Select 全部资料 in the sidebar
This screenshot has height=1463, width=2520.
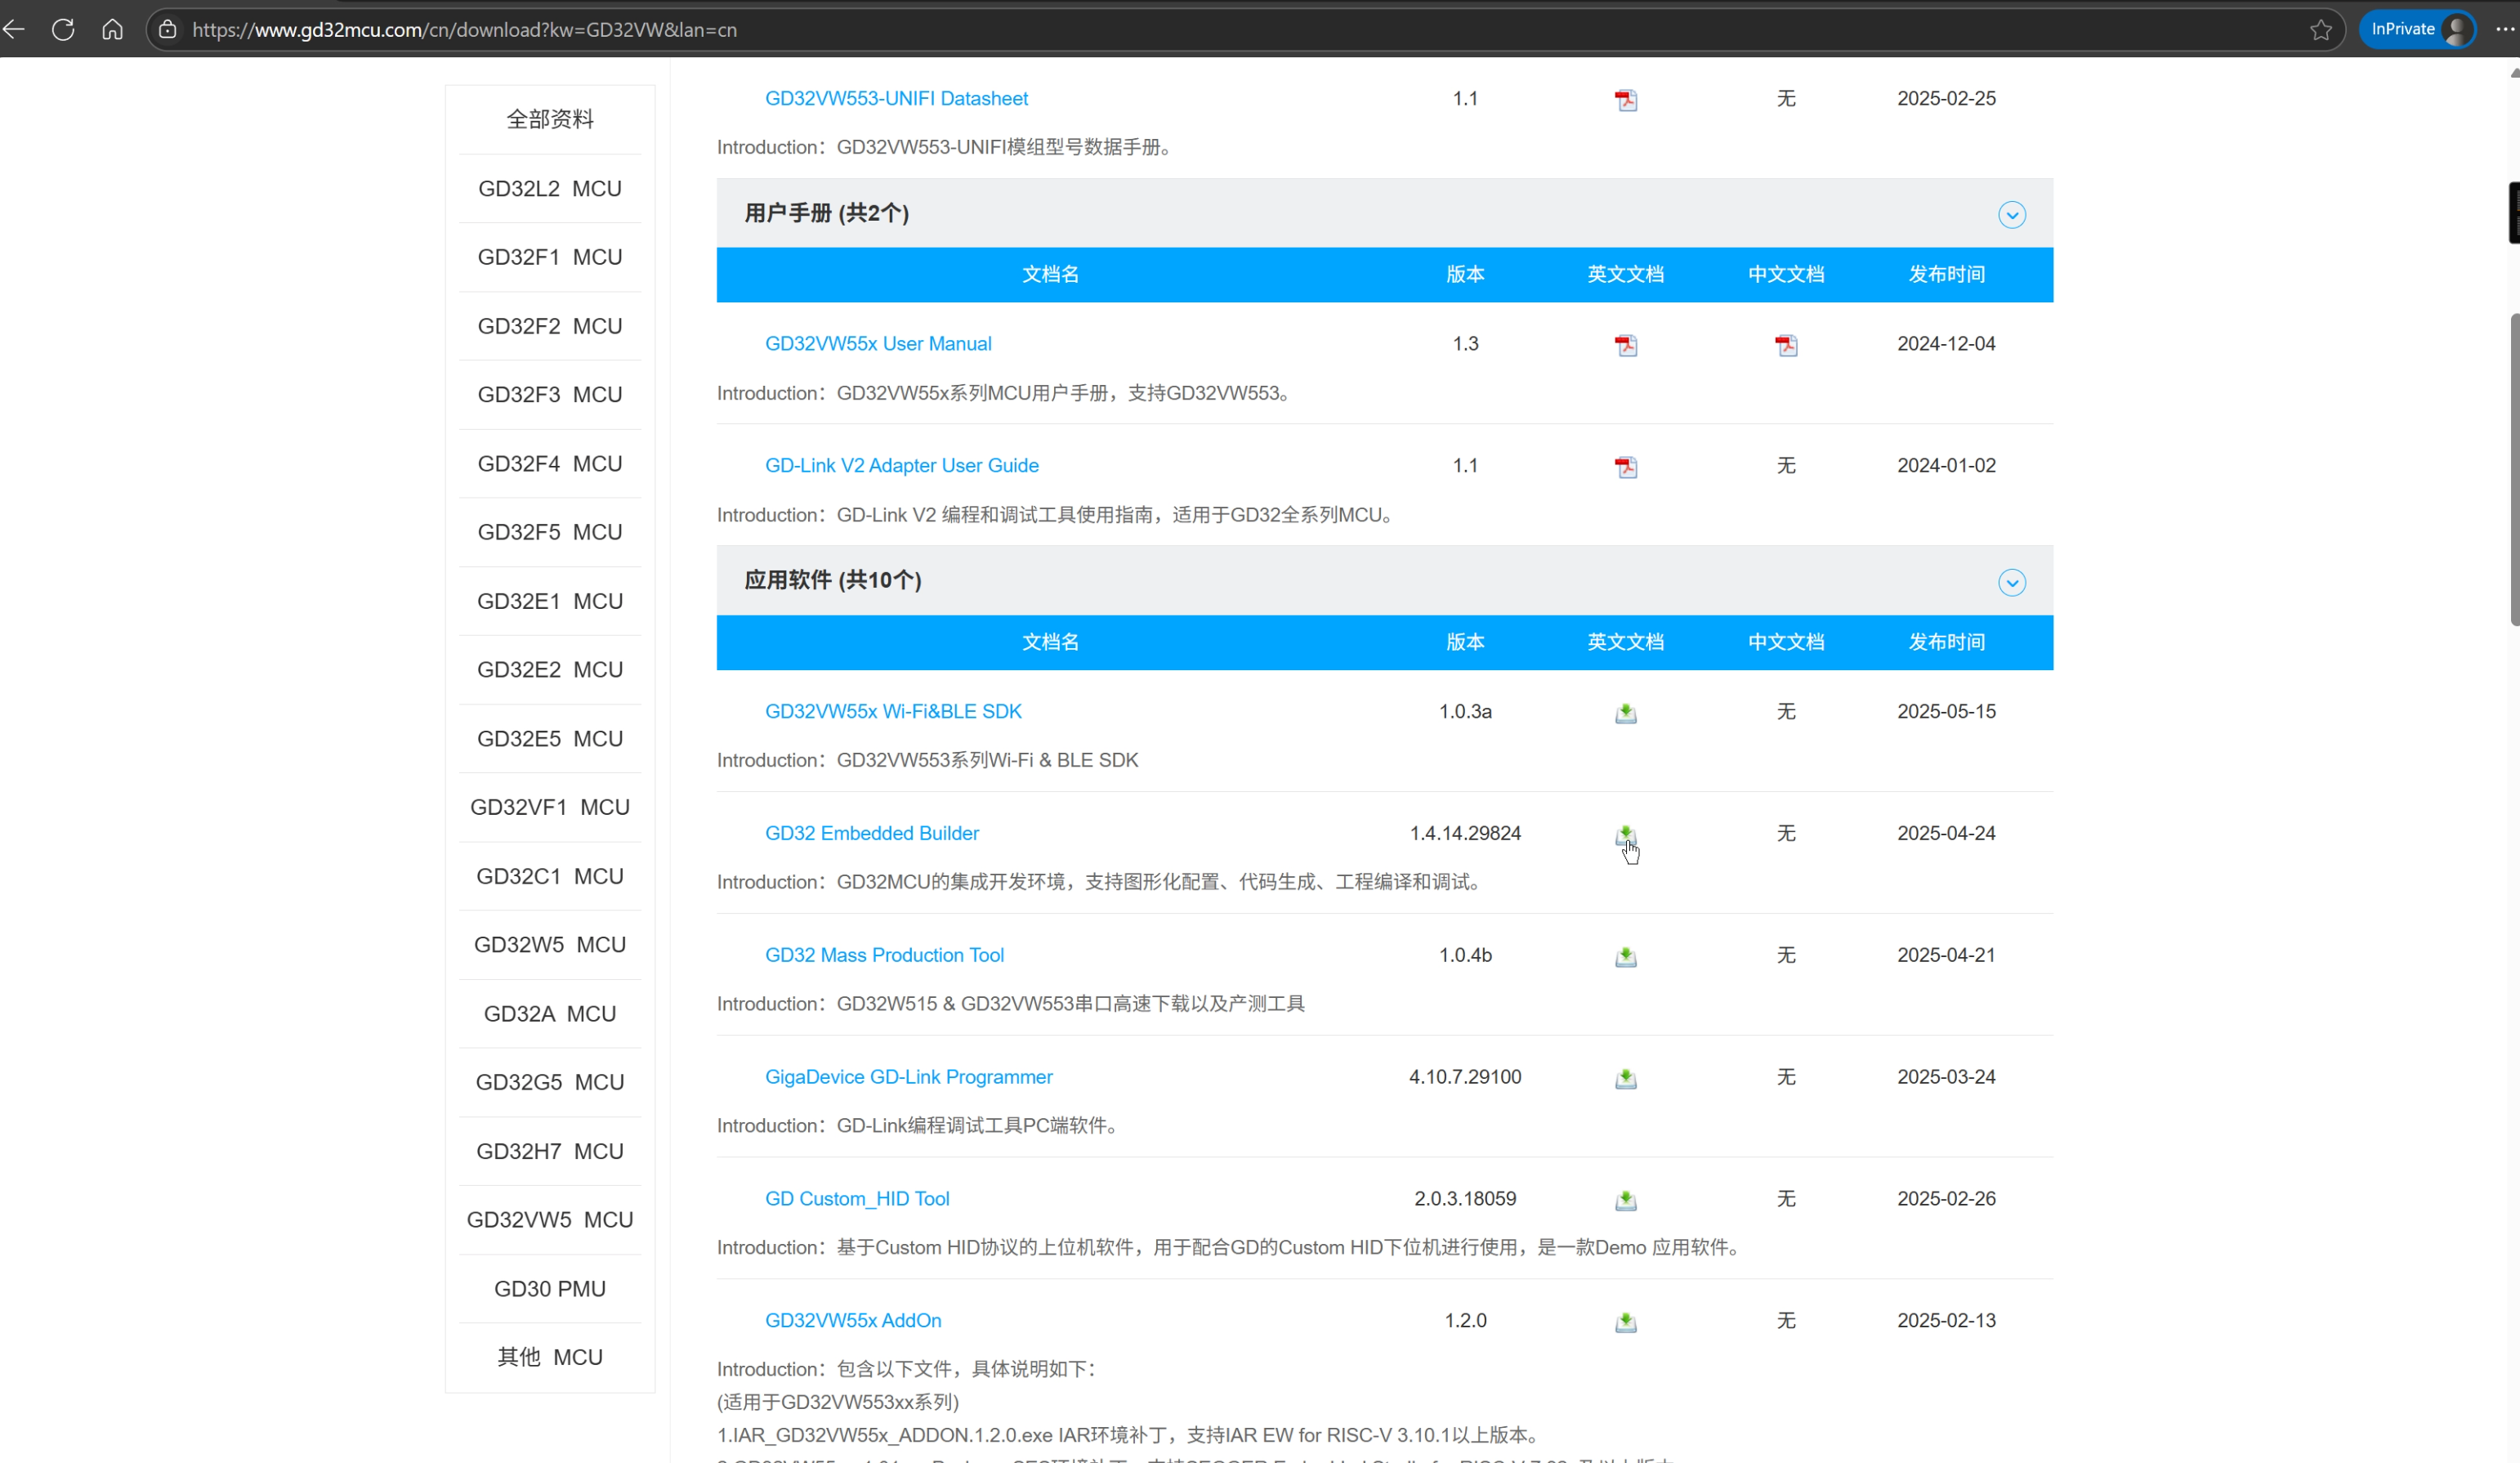click(550, 120)
